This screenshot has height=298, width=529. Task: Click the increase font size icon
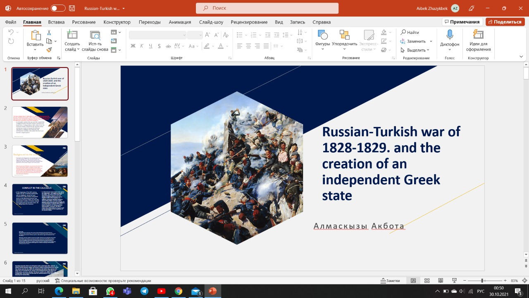(207, 35)
